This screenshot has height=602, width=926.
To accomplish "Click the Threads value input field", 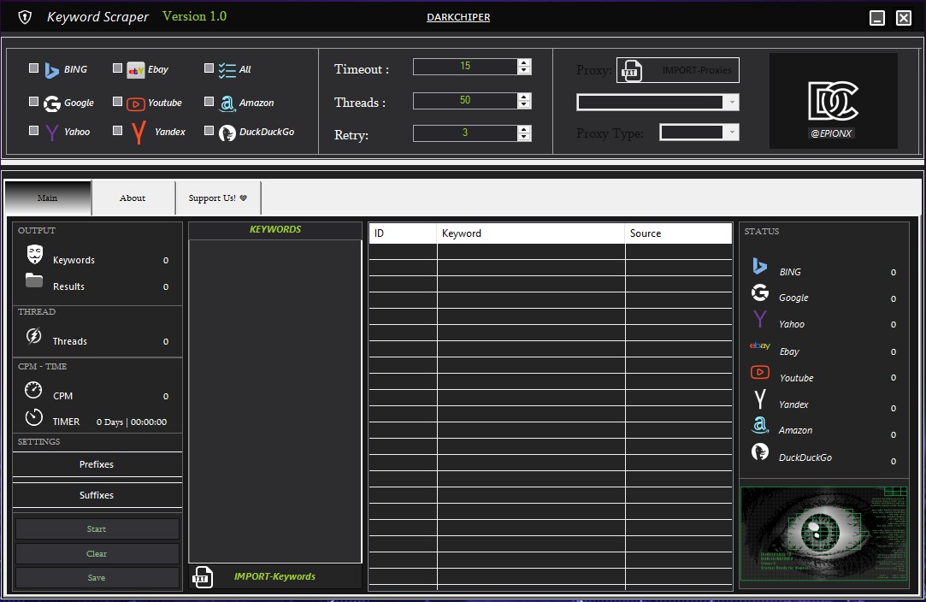I will 464,100.
